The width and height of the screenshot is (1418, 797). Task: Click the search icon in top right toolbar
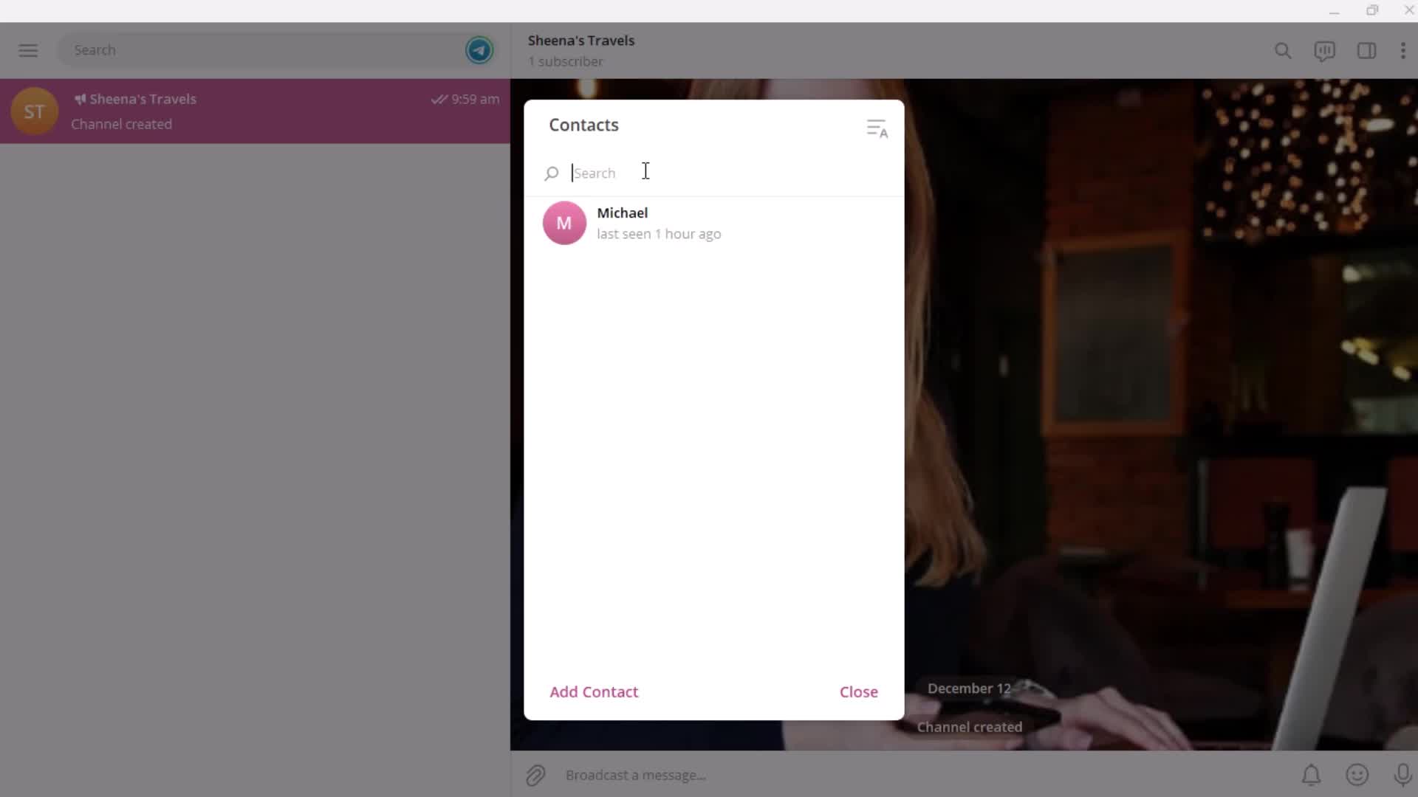click(1284, 49)
